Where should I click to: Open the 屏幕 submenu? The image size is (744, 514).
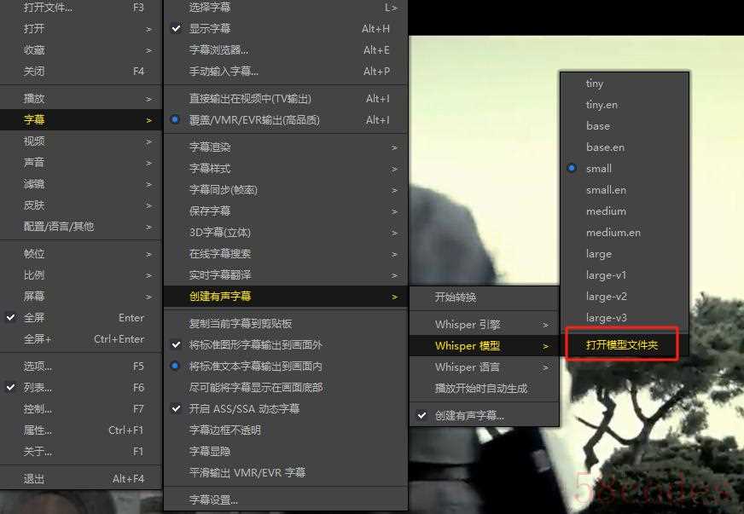coord(81,297)
